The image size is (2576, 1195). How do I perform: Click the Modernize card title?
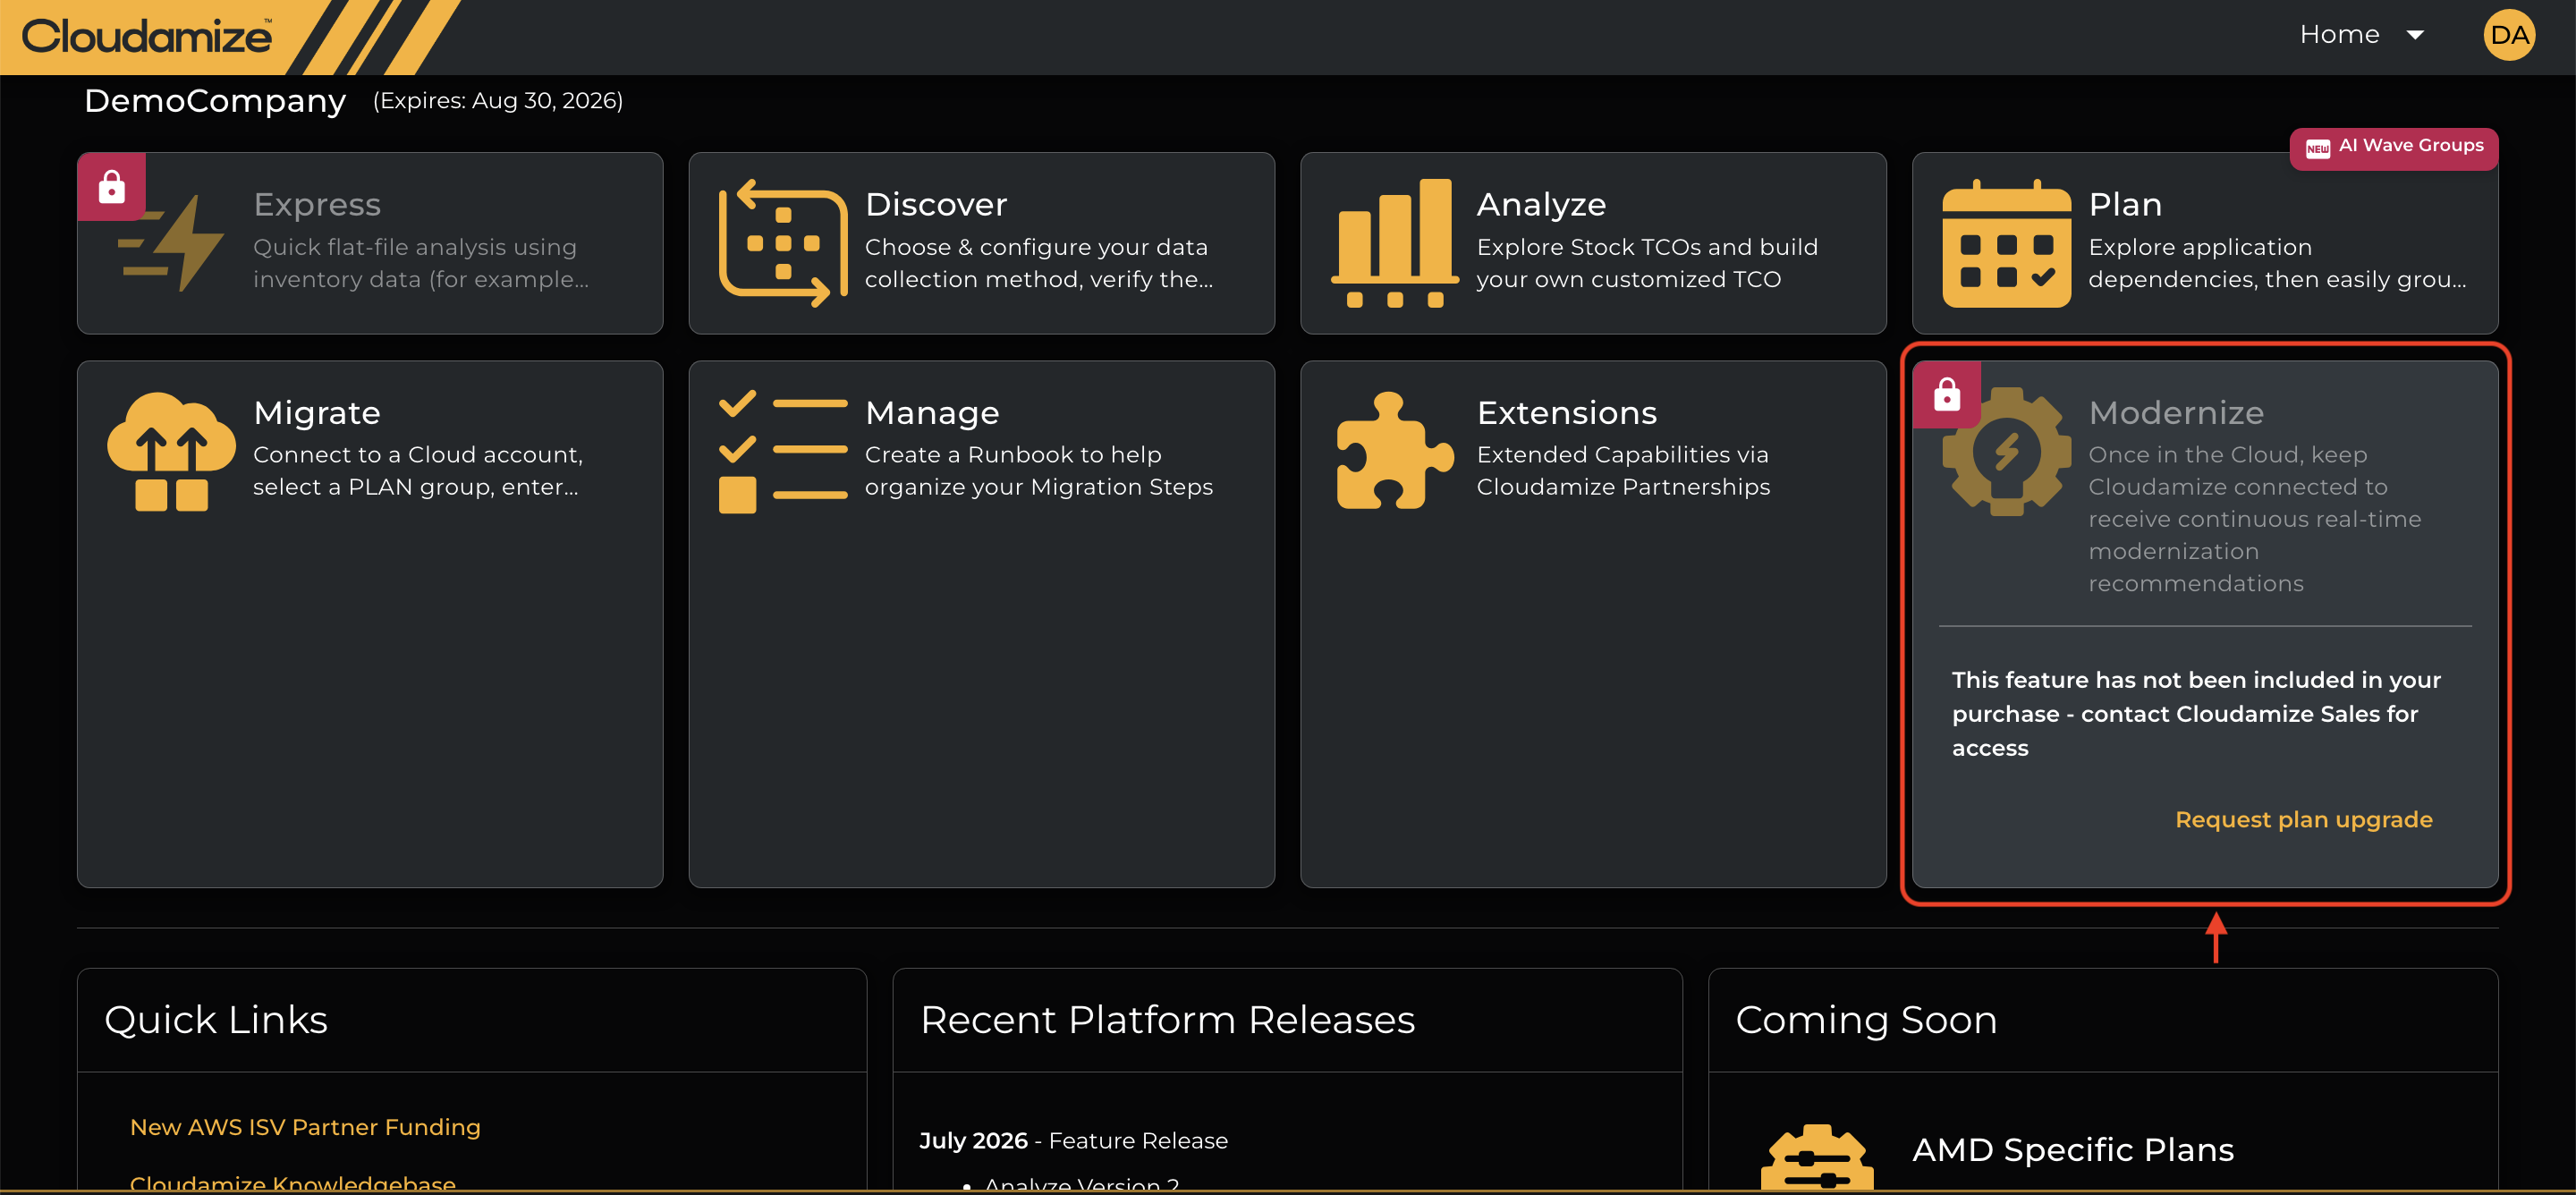(x=2176, y=412)
